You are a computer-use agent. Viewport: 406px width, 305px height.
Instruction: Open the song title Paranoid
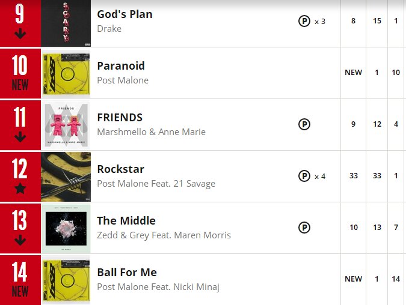click(x=121, y=66)
